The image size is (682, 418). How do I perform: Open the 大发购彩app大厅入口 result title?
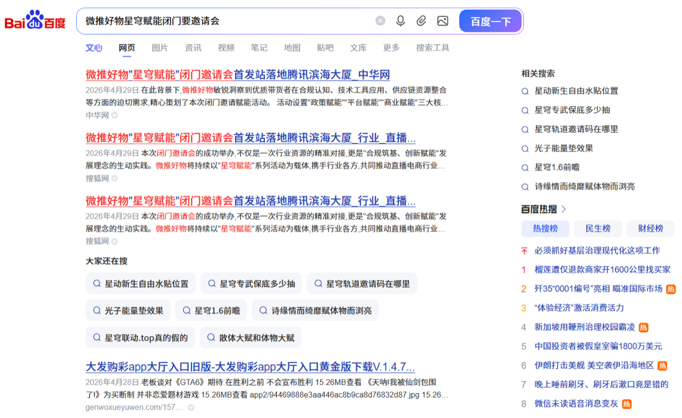[250, 366]
